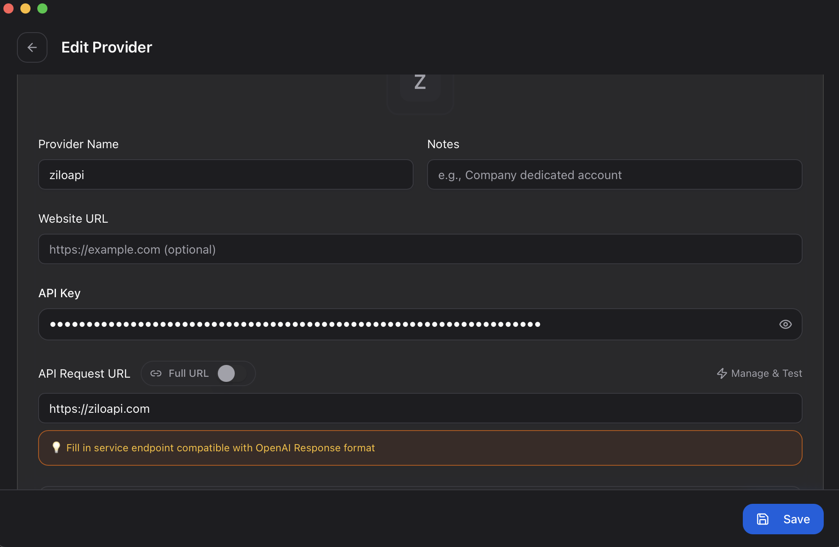Go back with the arrow button

(32, 47)
